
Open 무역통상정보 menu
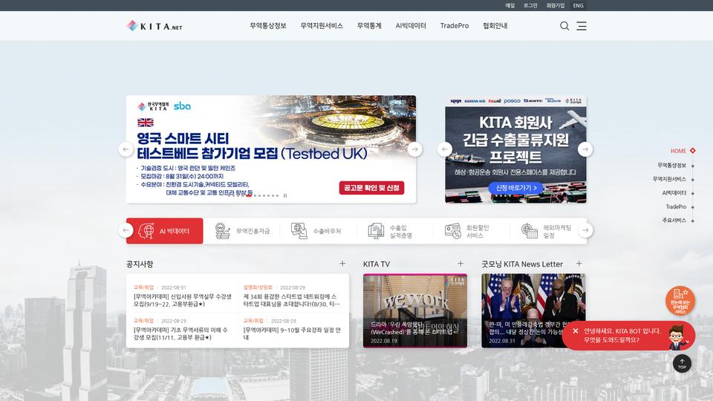click(268, 26)
